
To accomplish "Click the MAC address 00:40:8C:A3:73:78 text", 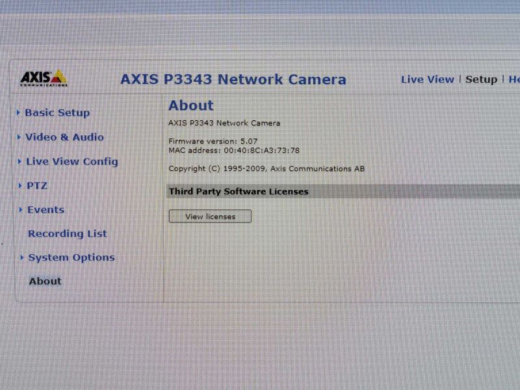I will [x=234, y=151].
